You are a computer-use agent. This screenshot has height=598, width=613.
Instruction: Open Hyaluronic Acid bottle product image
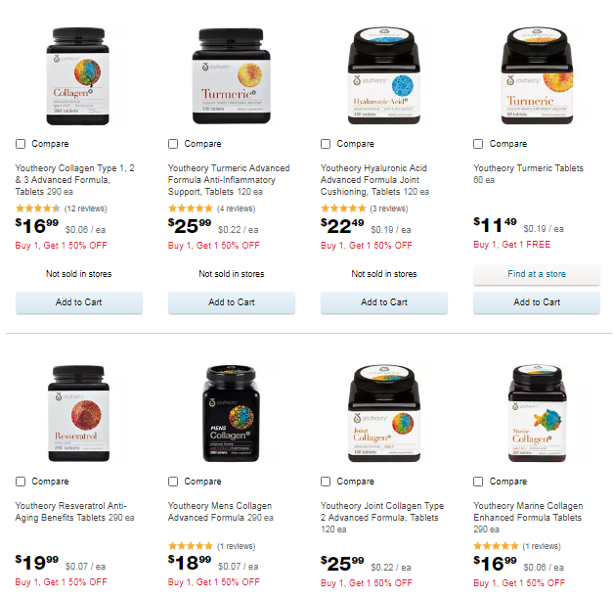click(384, 75)
